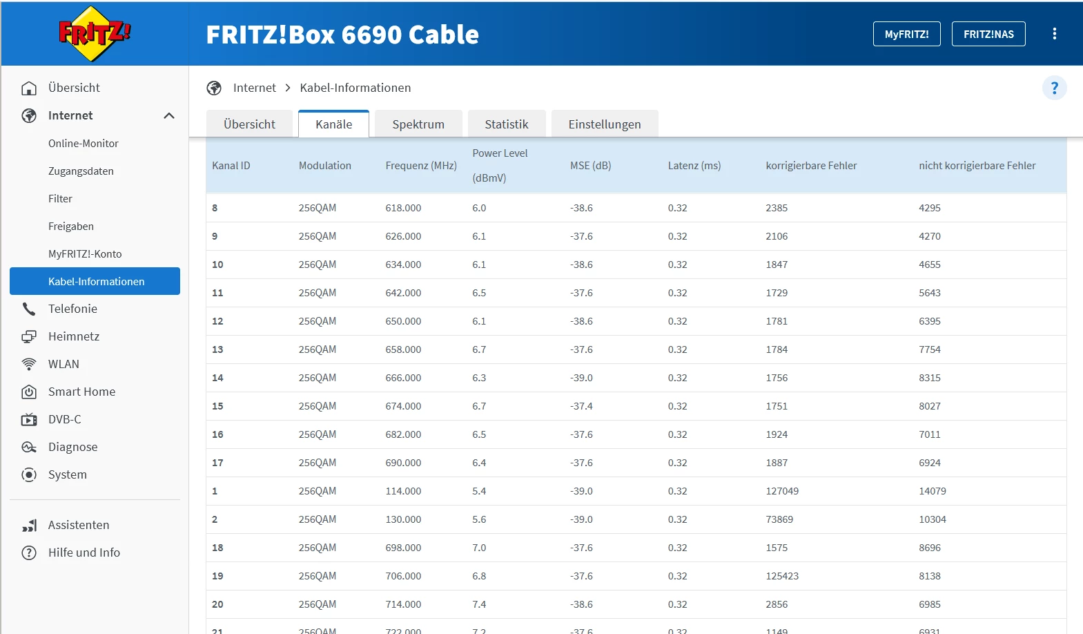Collapse the Internet menu section
This screenshot has width=1083, height=634.
[169, 115]
